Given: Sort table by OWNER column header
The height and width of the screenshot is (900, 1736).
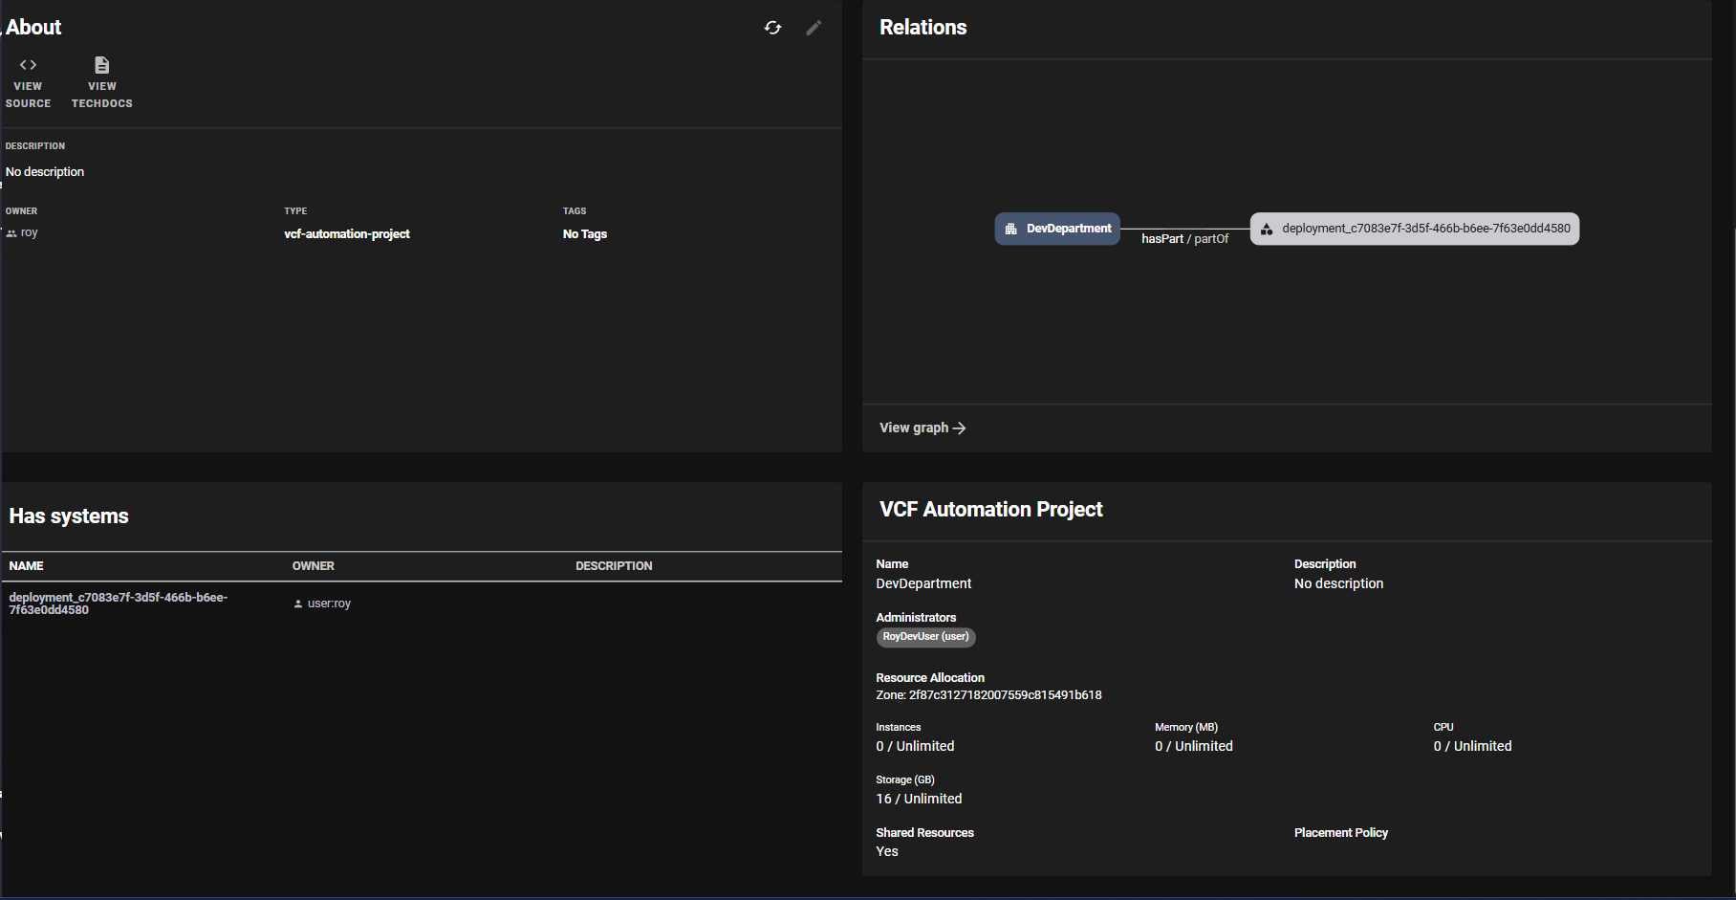Looking at the screenshot, I should click(314, 566).
